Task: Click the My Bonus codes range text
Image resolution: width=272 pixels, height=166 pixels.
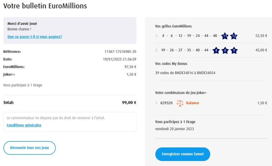Action: coord(185,73)
